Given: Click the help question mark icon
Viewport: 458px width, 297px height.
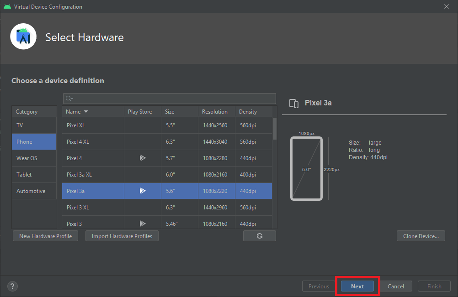Looking at the screenshot, I should point(12,286).
